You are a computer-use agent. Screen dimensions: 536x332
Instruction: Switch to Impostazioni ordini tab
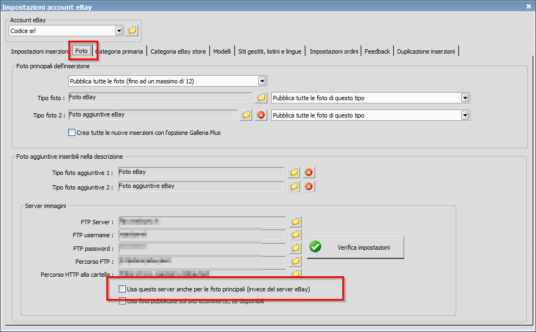tap(334, 51)
